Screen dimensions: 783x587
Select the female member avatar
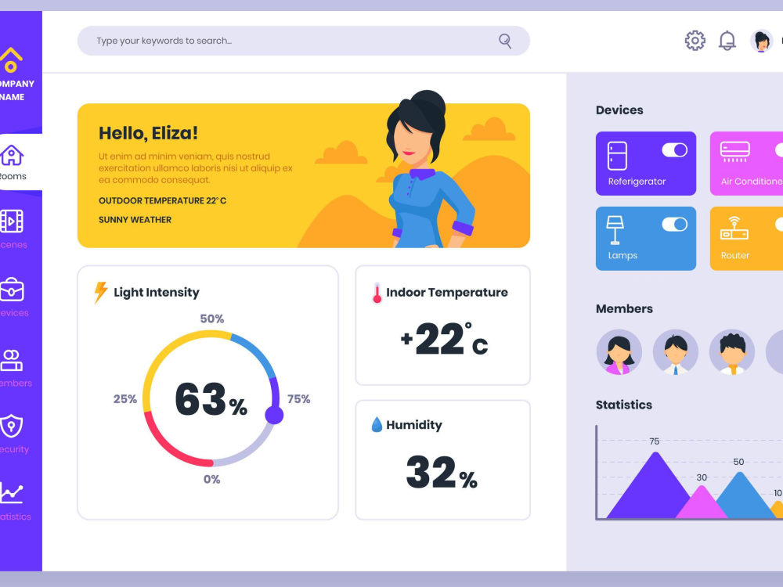[619, 352]
